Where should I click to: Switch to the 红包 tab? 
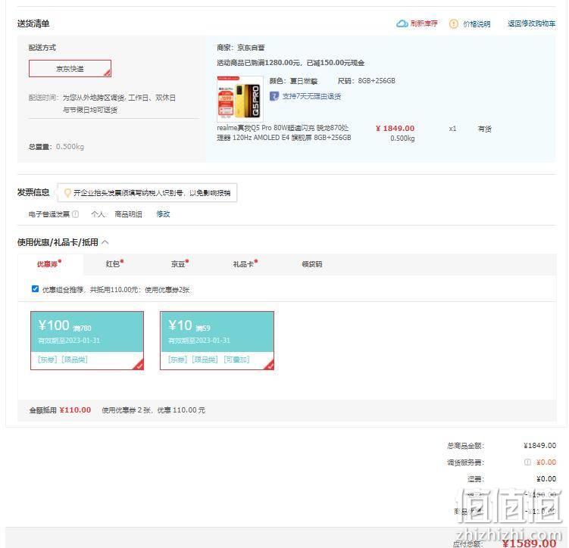pyautogui.click(x=114, y=264)
